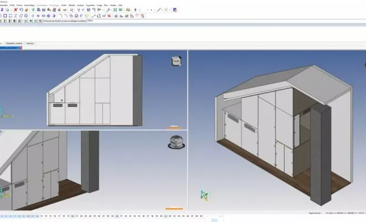Select the diagonal line style icon
Viewport: 366px width, 222px height.
pos(159,10)
